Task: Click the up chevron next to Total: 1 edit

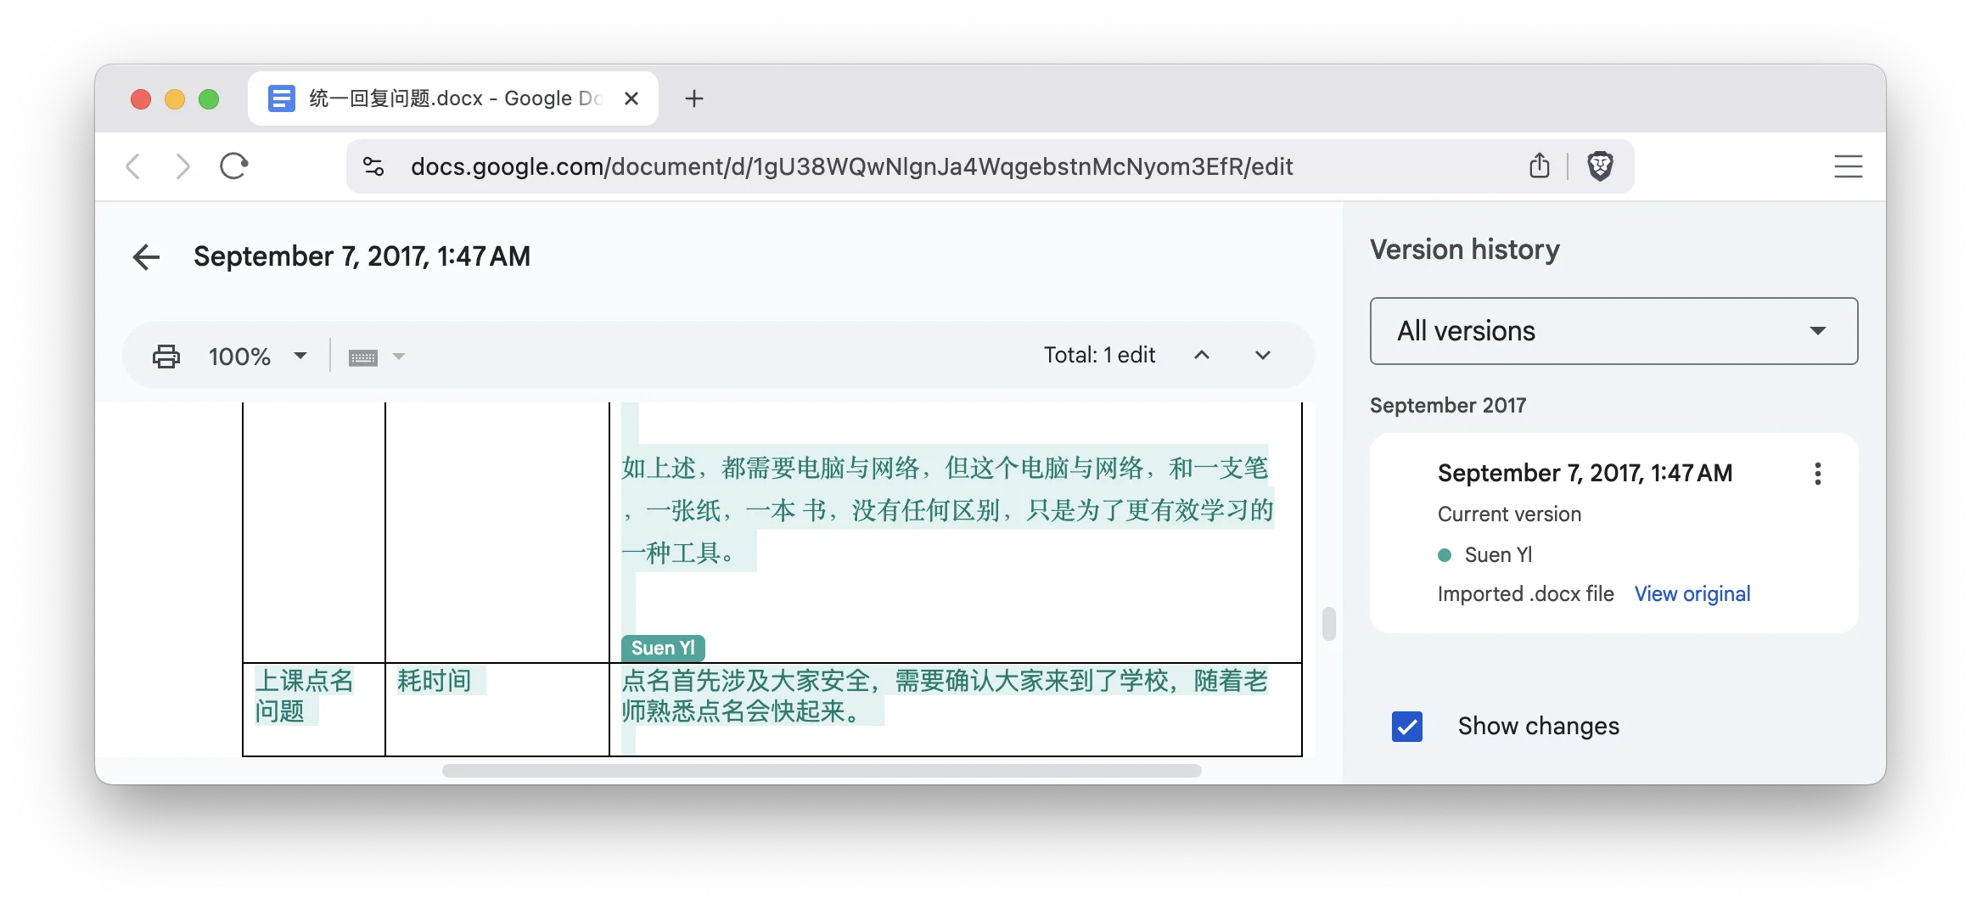Action: [x=1202, y=355]
